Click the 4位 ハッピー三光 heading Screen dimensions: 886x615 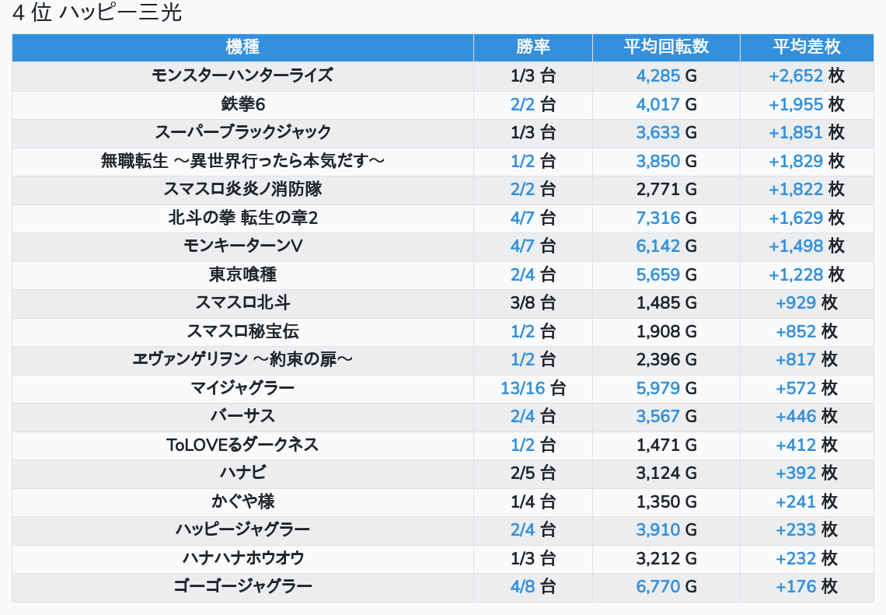tap(97, 13)
